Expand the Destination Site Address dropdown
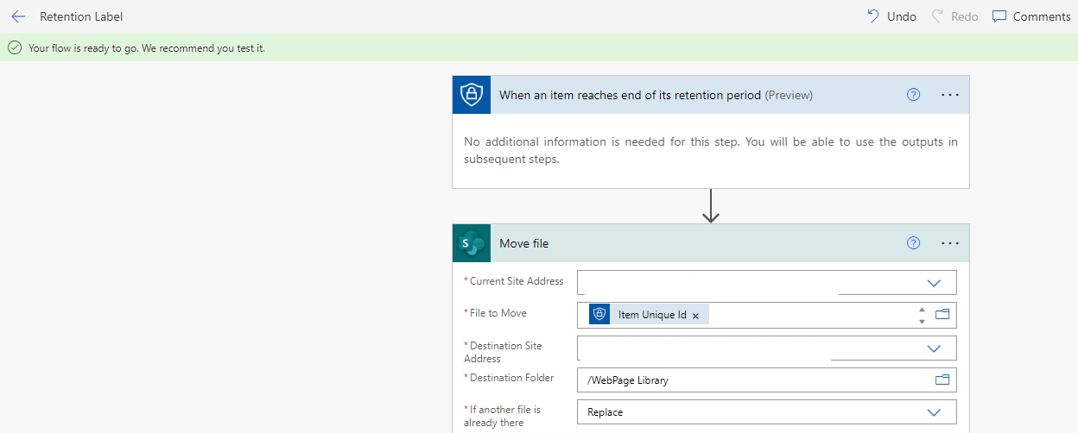Screen dimensions: 1078x433 [934, 348]
